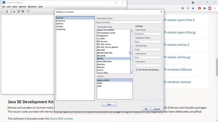
Task: Open the solaris-sparcv9.tar.Z download link in browser
Action: click(x=179, y=20)
